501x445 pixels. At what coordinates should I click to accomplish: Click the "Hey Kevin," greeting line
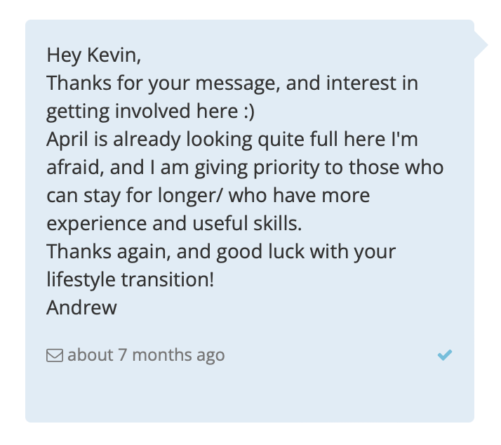coord(93,55)
